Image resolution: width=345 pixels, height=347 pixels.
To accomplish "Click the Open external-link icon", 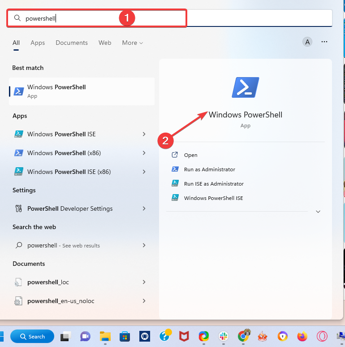I will (x=175, y=155).
